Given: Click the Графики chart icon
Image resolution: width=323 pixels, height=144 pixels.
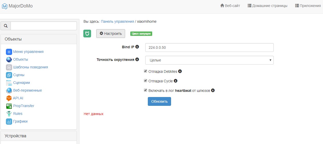Looking at the screenshot, I should click(x=9, y=121).
